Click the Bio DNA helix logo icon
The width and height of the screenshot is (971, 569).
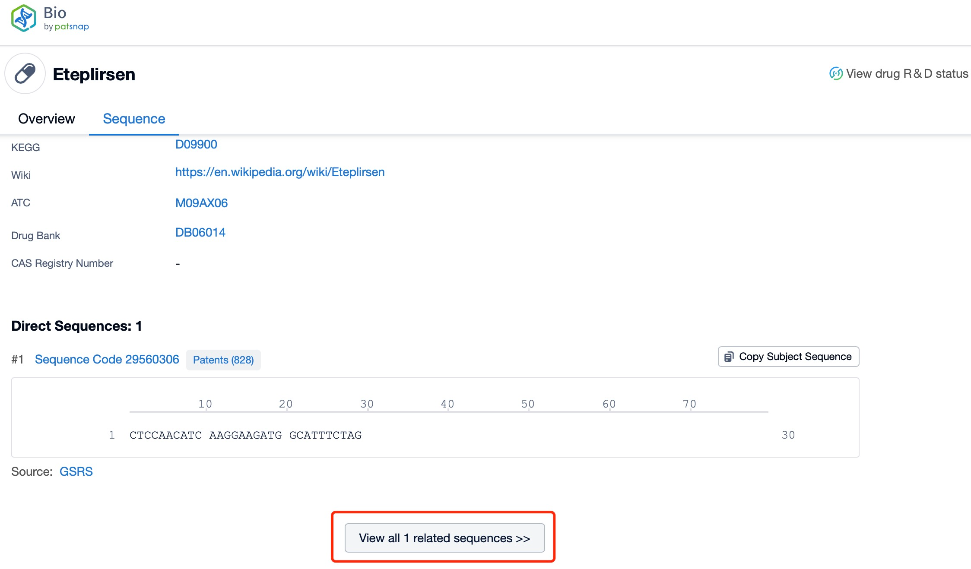23,18
